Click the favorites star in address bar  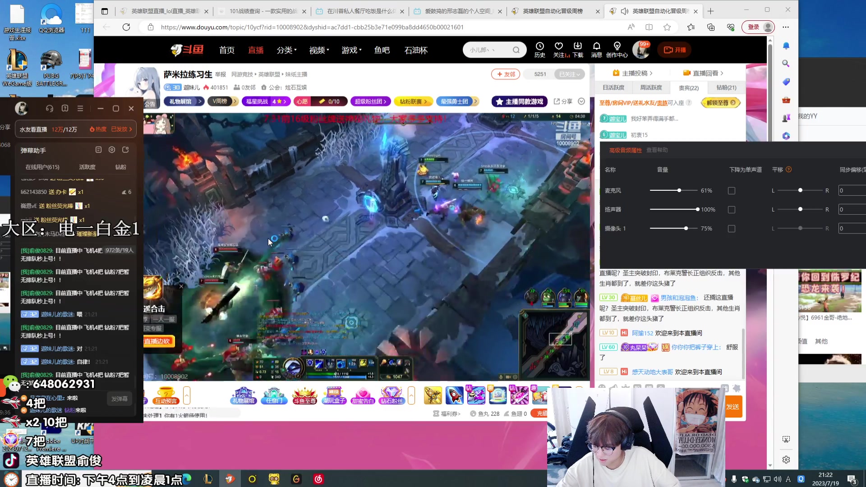click(x=667, y=27)
